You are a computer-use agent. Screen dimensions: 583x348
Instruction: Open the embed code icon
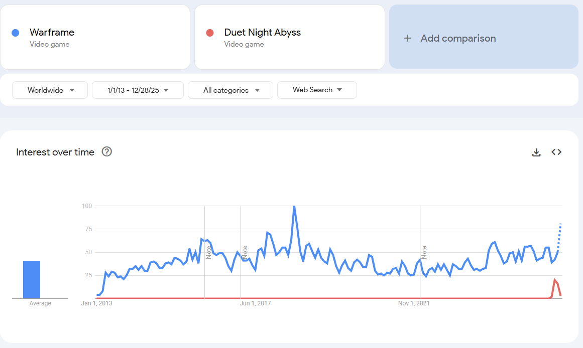[556, 152]
